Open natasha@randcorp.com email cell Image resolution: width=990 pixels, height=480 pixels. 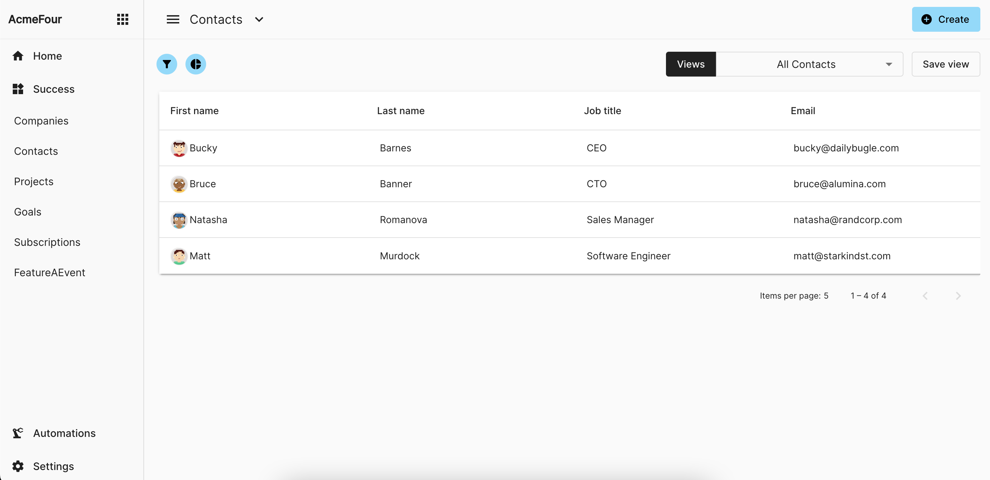point(847,220)
